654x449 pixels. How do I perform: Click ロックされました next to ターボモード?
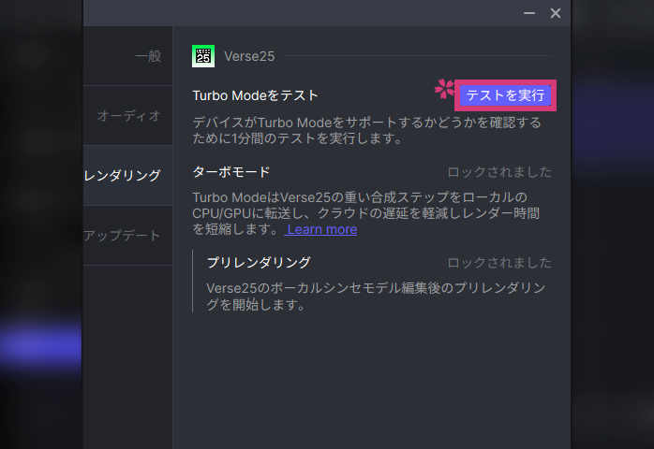coord(499,172)
